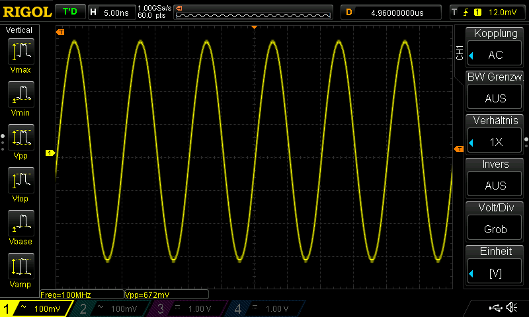This screenshot has height=317, width=529.
Task: Click the 1.00GSa/s sample rate text
Action: [x=155, y=8]
